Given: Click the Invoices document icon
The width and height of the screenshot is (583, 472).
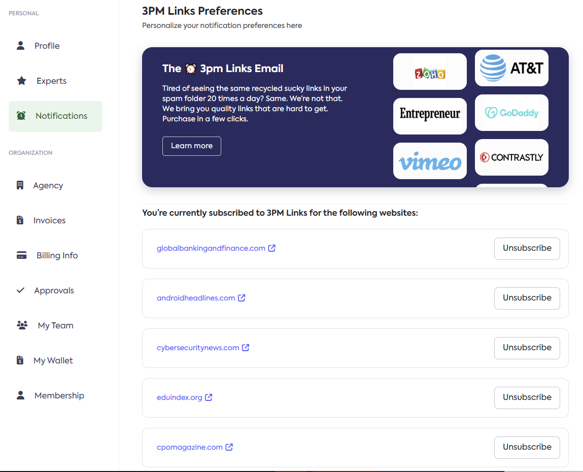Looking at the screenshot, I should pos(20,220).
